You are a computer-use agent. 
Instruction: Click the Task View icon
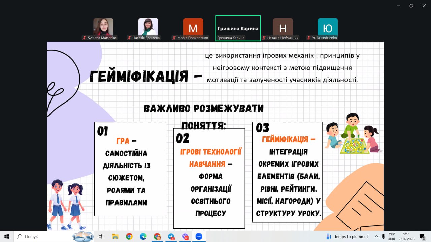101,236
